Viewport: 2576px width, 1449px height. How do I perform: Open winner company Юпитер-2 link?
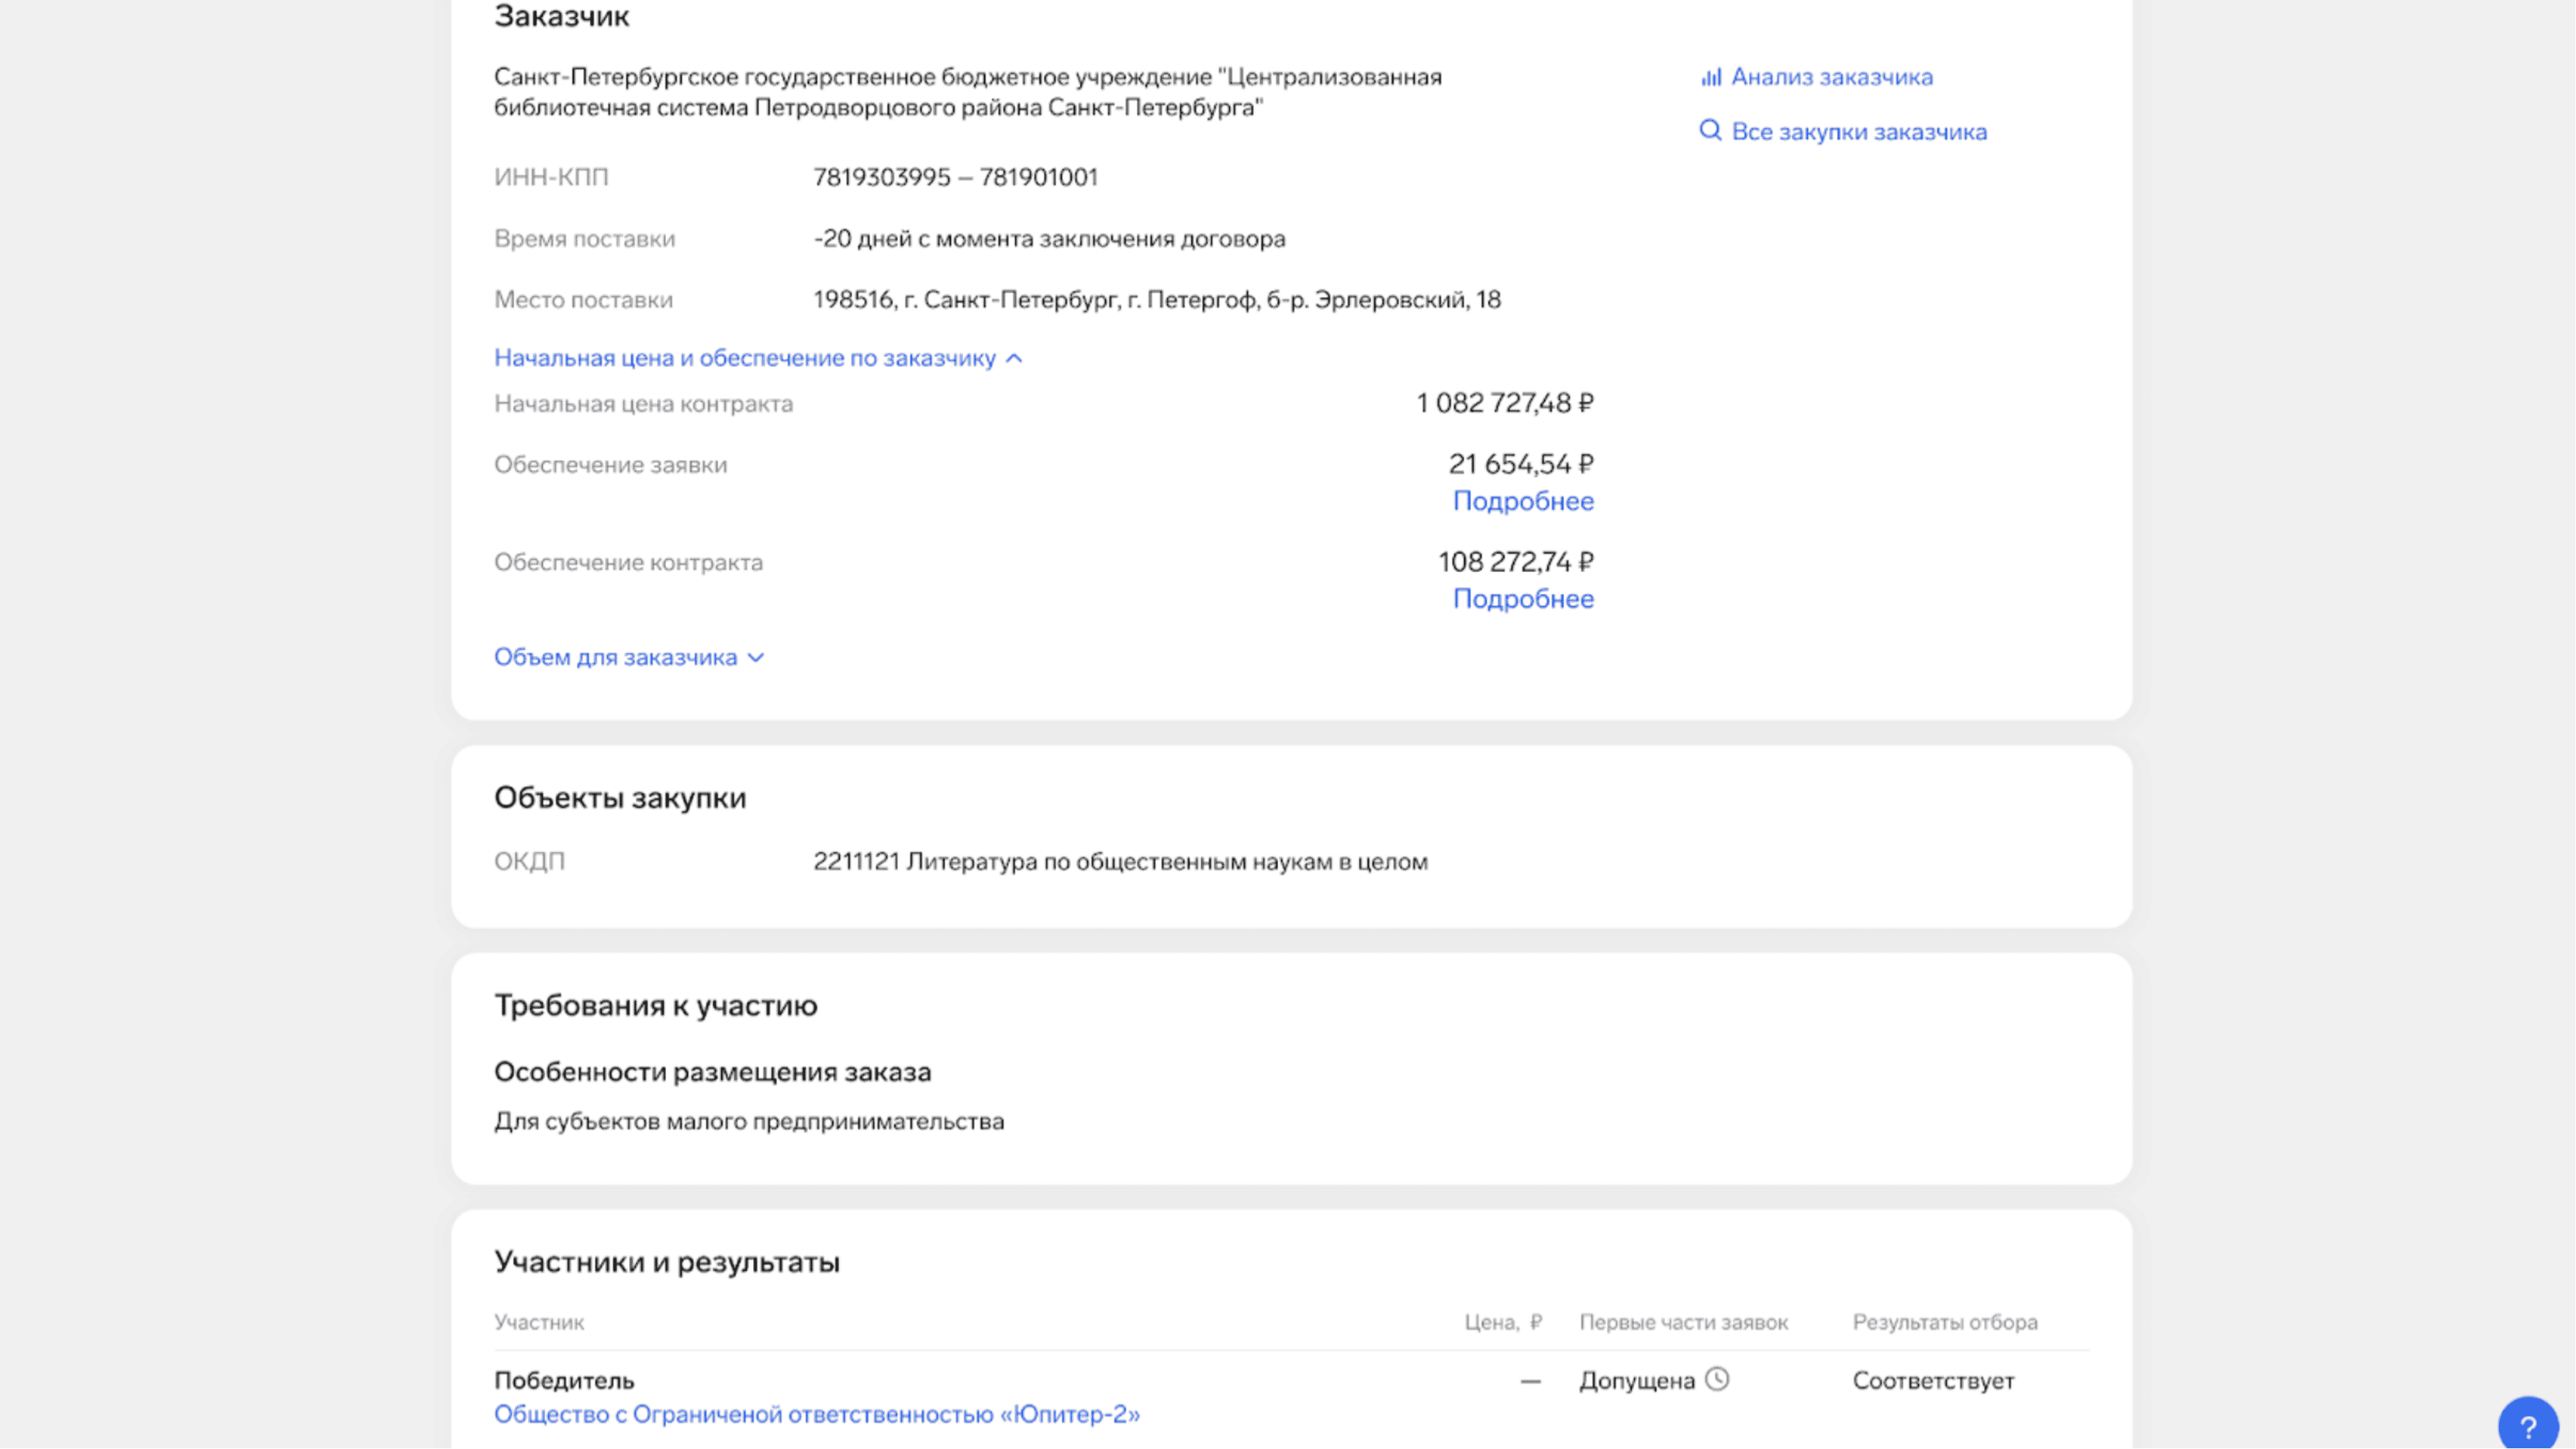(817, 1414)
